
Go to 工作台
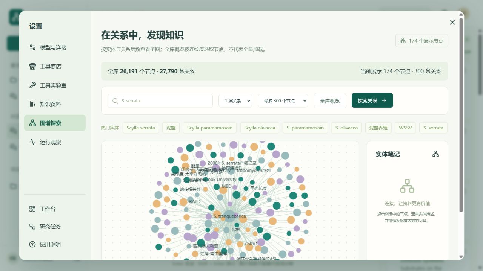point(55,209)
